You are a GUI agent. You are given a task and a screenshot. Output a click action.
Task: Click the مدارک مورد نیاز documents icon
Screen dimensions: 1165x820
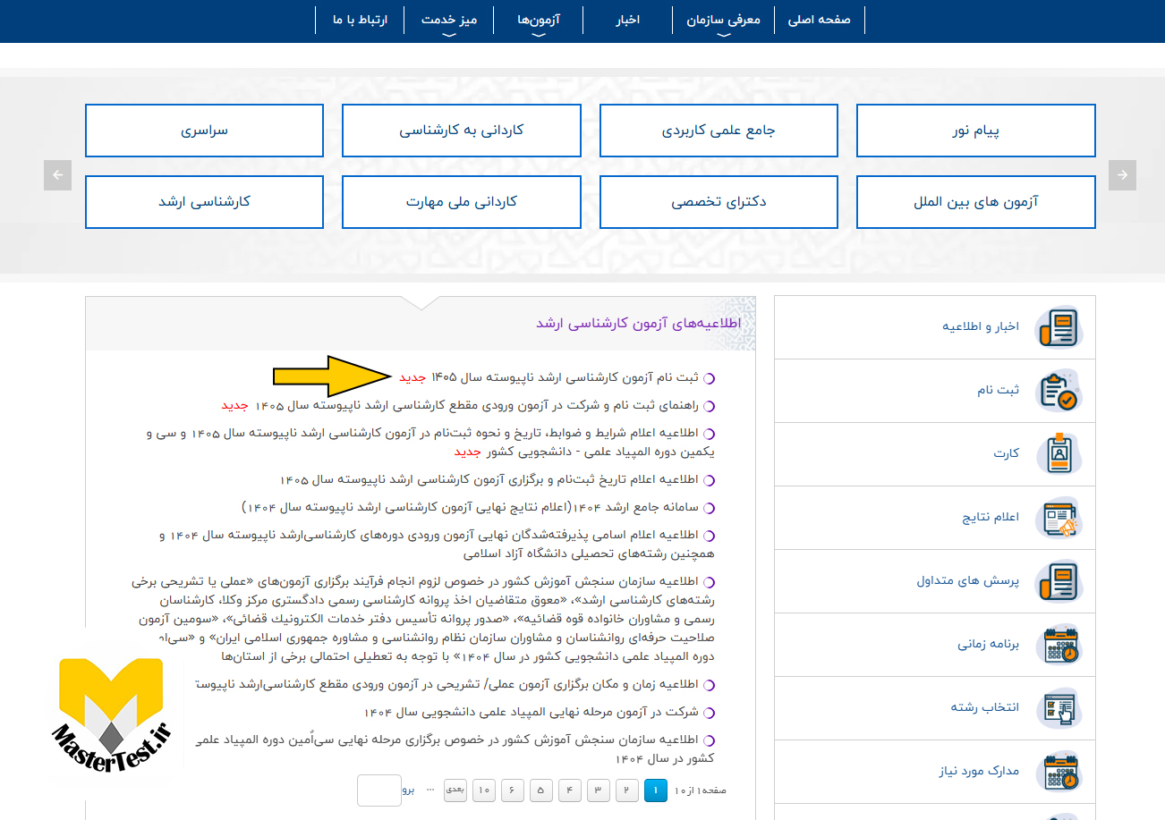point(1061,772)
